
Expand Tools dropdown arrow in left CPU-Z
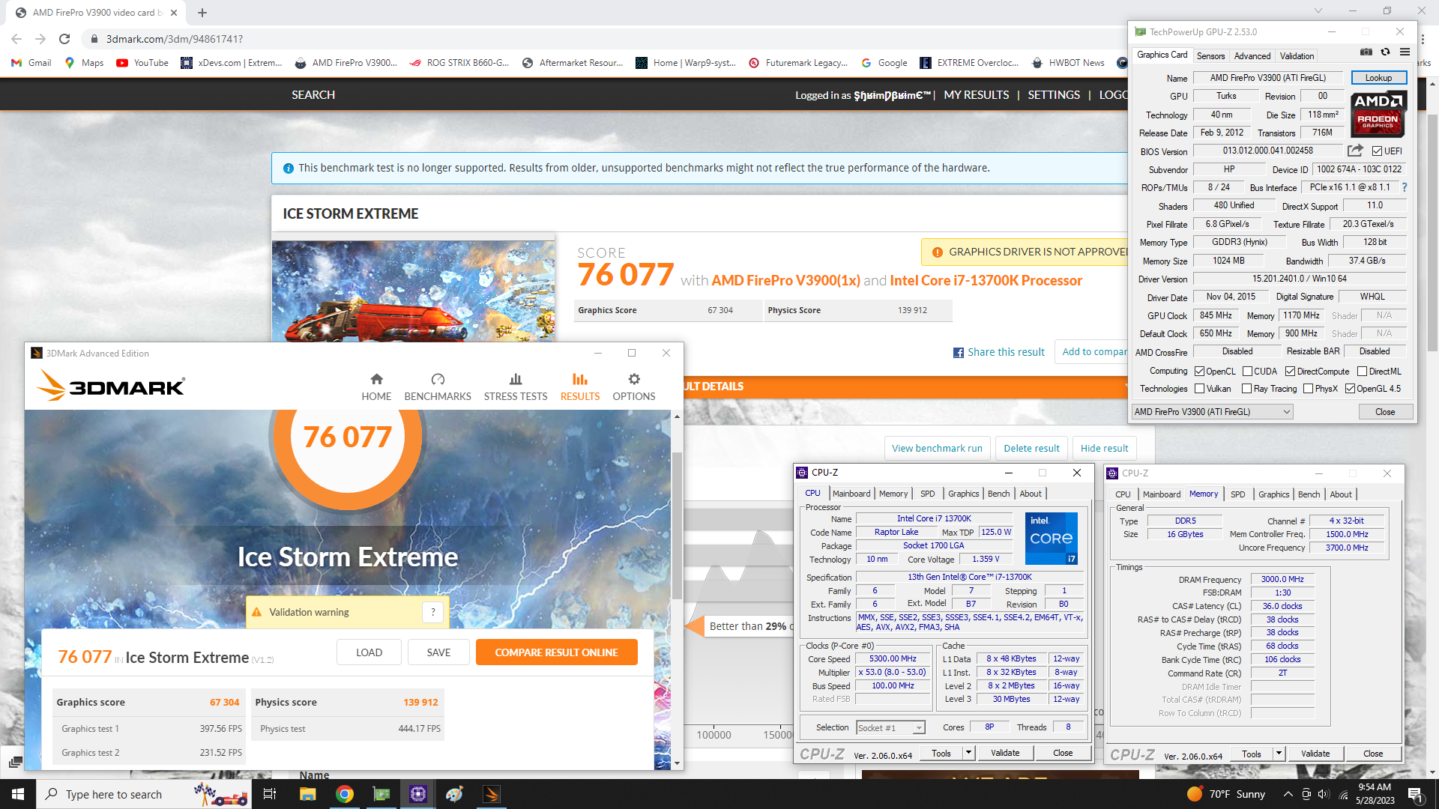968,753
